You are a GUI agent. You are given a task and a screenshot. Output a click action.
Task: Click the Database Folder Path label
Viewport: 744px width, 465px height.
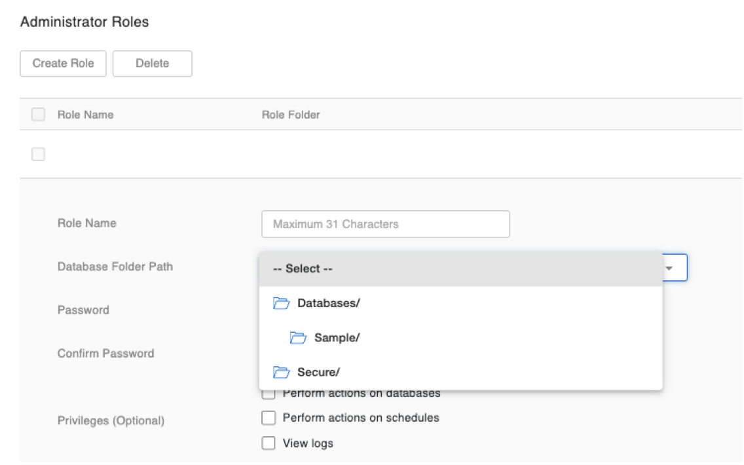115,267
